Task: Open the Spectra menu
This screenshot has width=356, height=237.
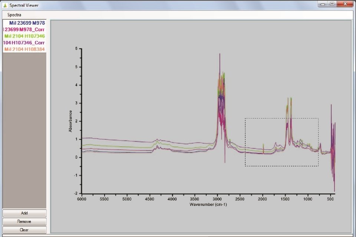Action: coord(14,15)
